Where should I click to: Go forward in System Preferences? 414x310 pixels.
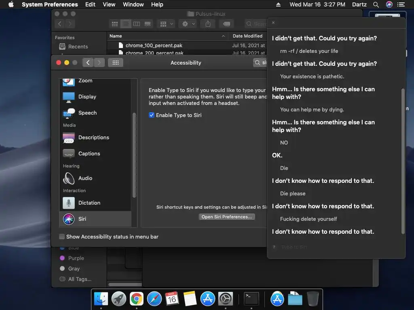tap(99, 63)
